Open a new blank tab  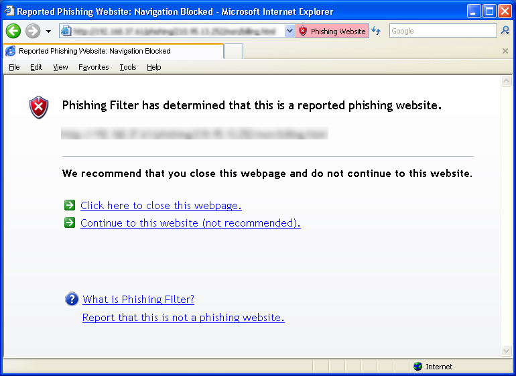[x=234, y=52]
